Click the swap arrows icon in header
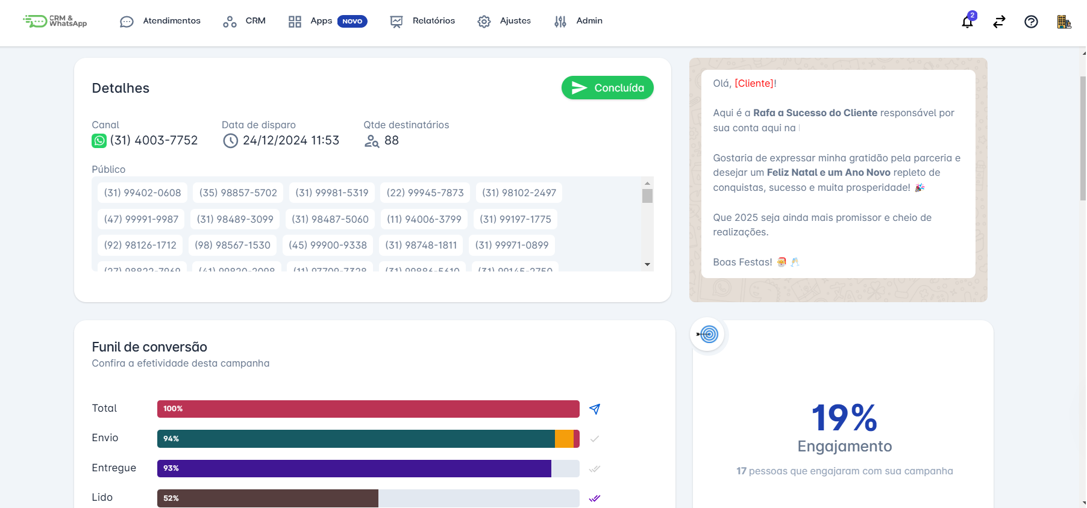The image size is (1087, 508). coord(999,22)
